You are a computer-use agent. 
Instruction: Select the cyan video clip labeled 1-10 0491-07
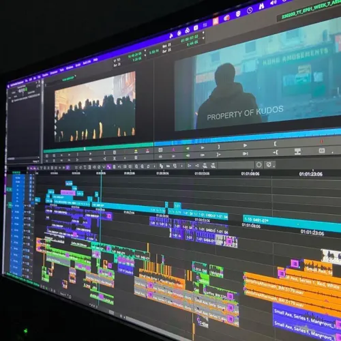(292, 223)
